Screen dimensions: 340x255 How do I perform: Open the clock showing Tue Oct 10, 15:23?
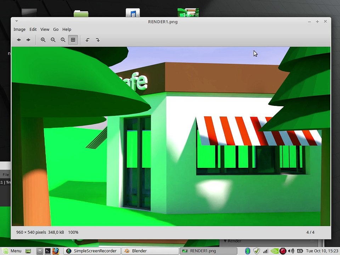(322, 251)
